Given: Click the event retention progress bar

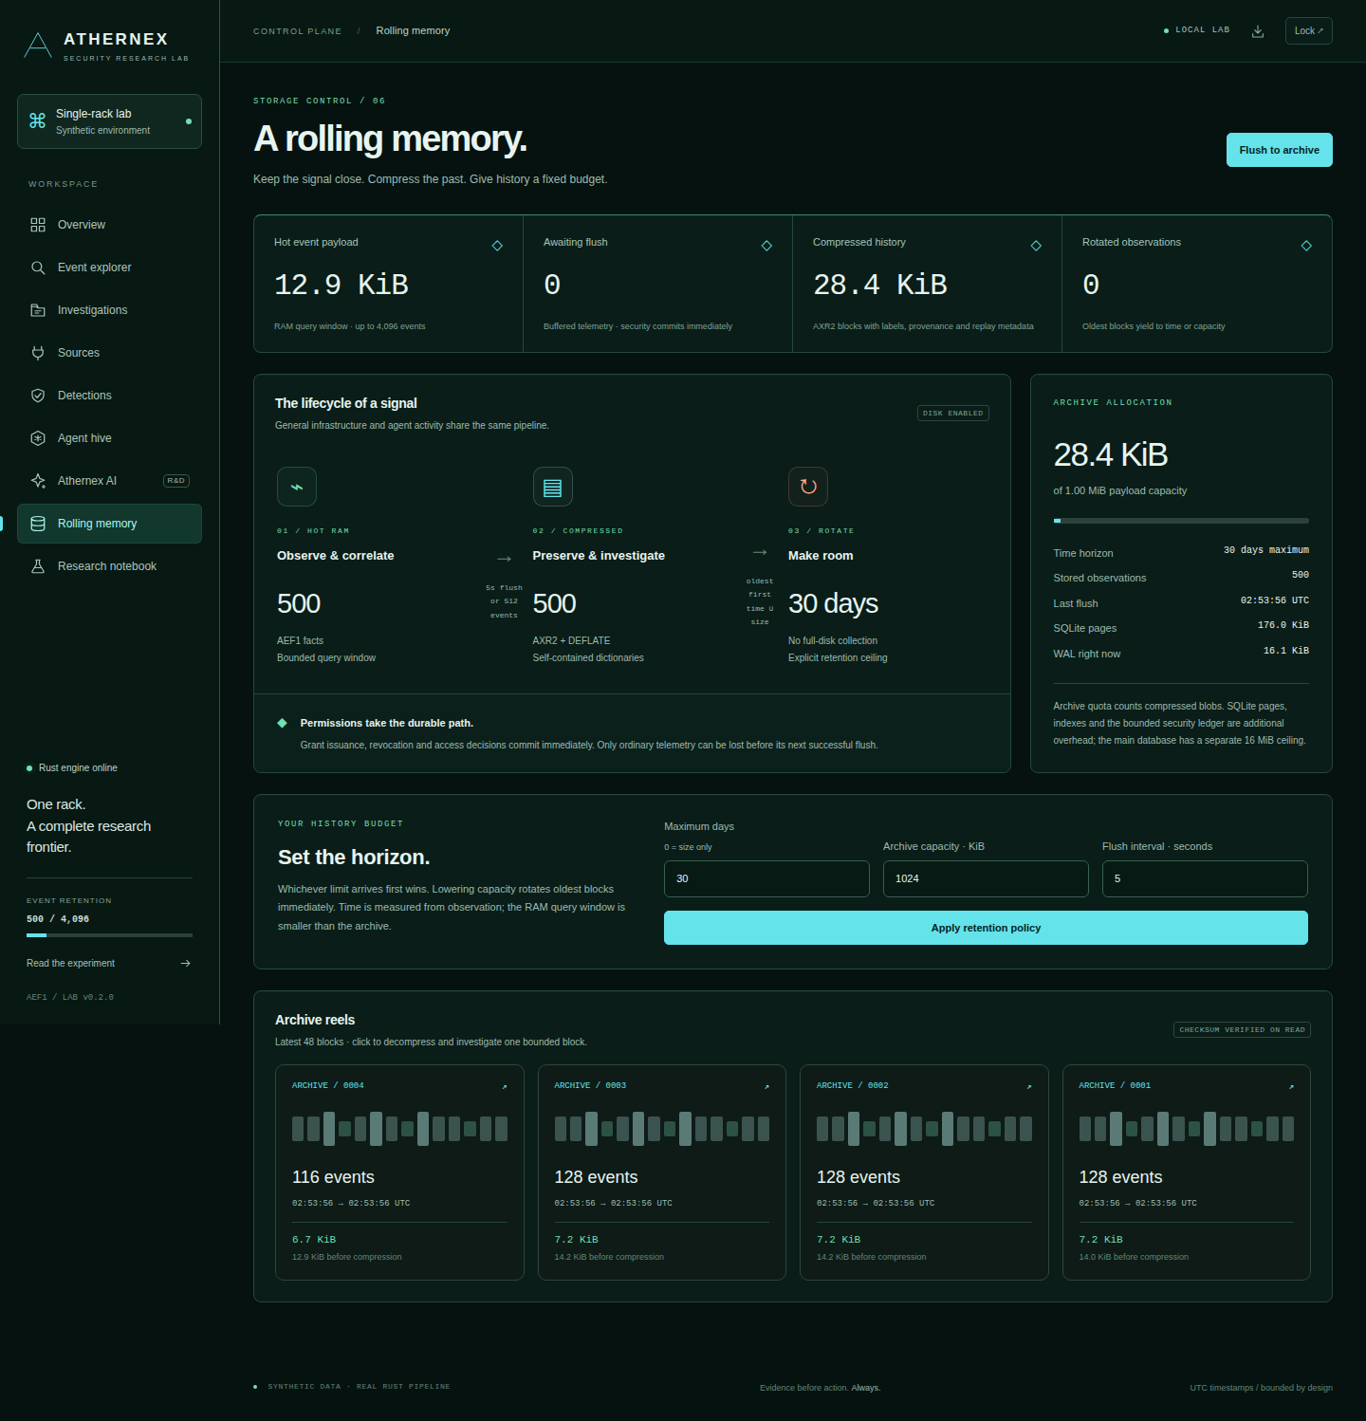Looking at the screenshot, I should pyautogui.click(x=109, y=935).
